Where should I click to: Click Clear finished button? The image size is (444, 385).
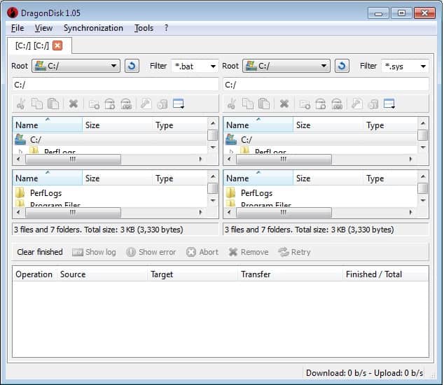pos(40,252)
